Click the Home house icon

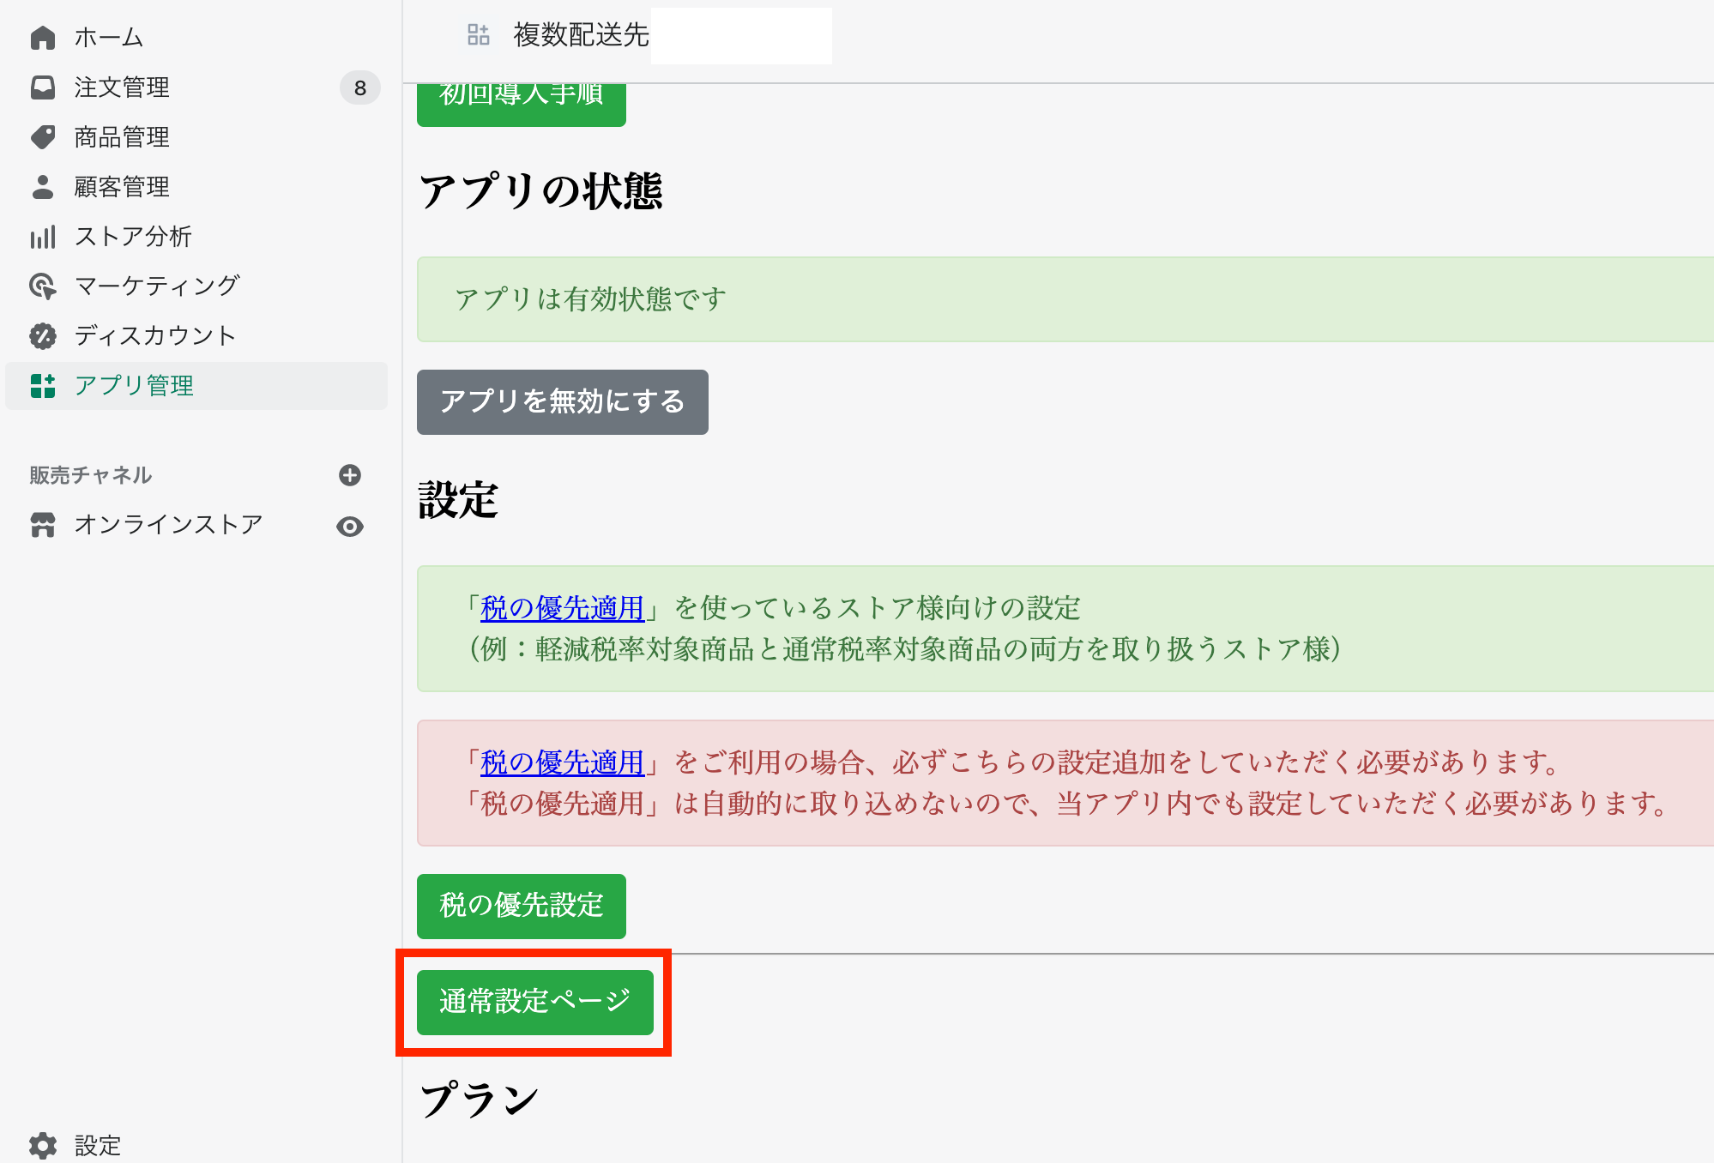(42, 38)
